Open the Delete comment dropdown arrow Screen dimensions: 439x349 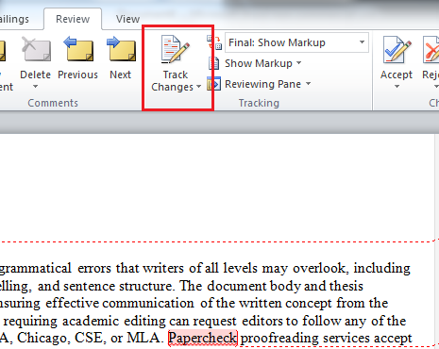click(36, 87)
